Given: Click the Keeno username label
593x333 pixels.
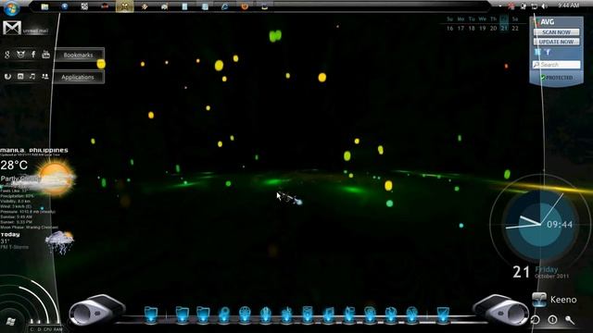Looking at the screenshot, I should point(563,300).
